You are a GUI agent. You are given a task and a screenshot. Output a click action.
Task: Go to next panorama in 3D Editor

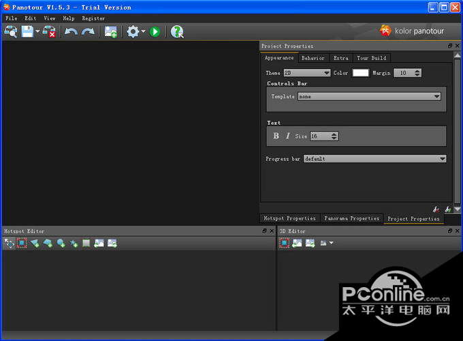310,243
